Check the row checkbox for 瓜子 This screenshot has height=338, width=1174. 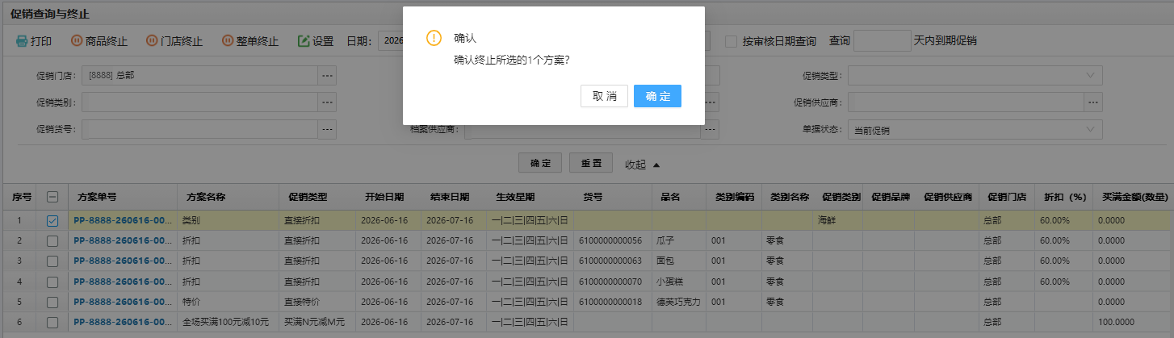(52, 240)
